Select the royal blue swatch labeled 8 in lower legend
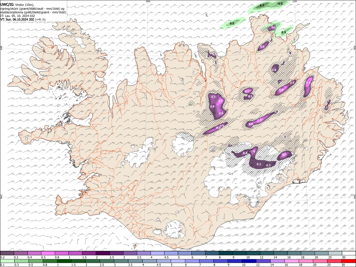This screenshot has width=356, height=267. point(221,261)
